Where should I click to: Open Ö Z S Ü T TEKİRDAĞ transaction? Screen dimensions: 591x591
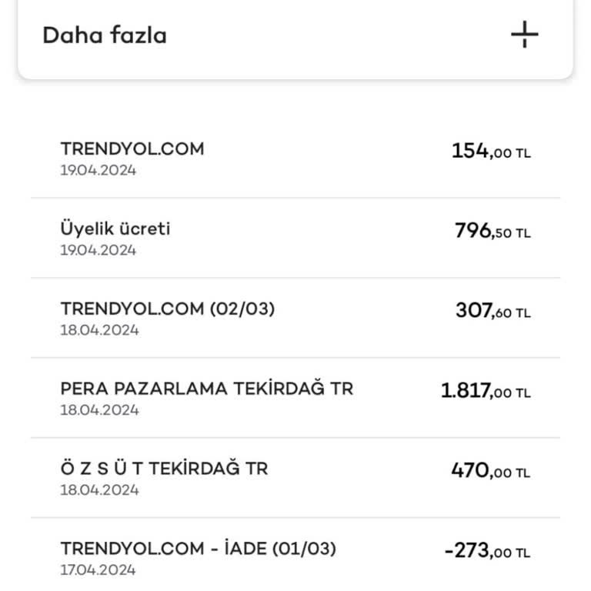(164, 469)
